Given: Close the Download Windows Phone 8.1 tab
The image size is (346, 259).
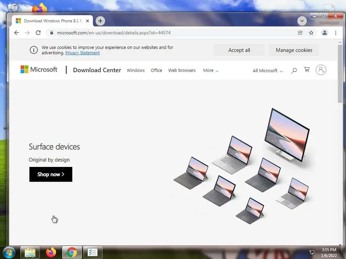Looking at the screenshot, I should click(88, 21).
